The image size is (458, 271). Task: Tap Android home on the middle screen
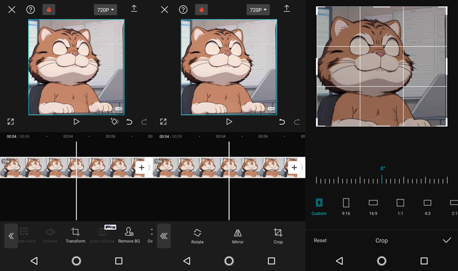pos(229,261)
